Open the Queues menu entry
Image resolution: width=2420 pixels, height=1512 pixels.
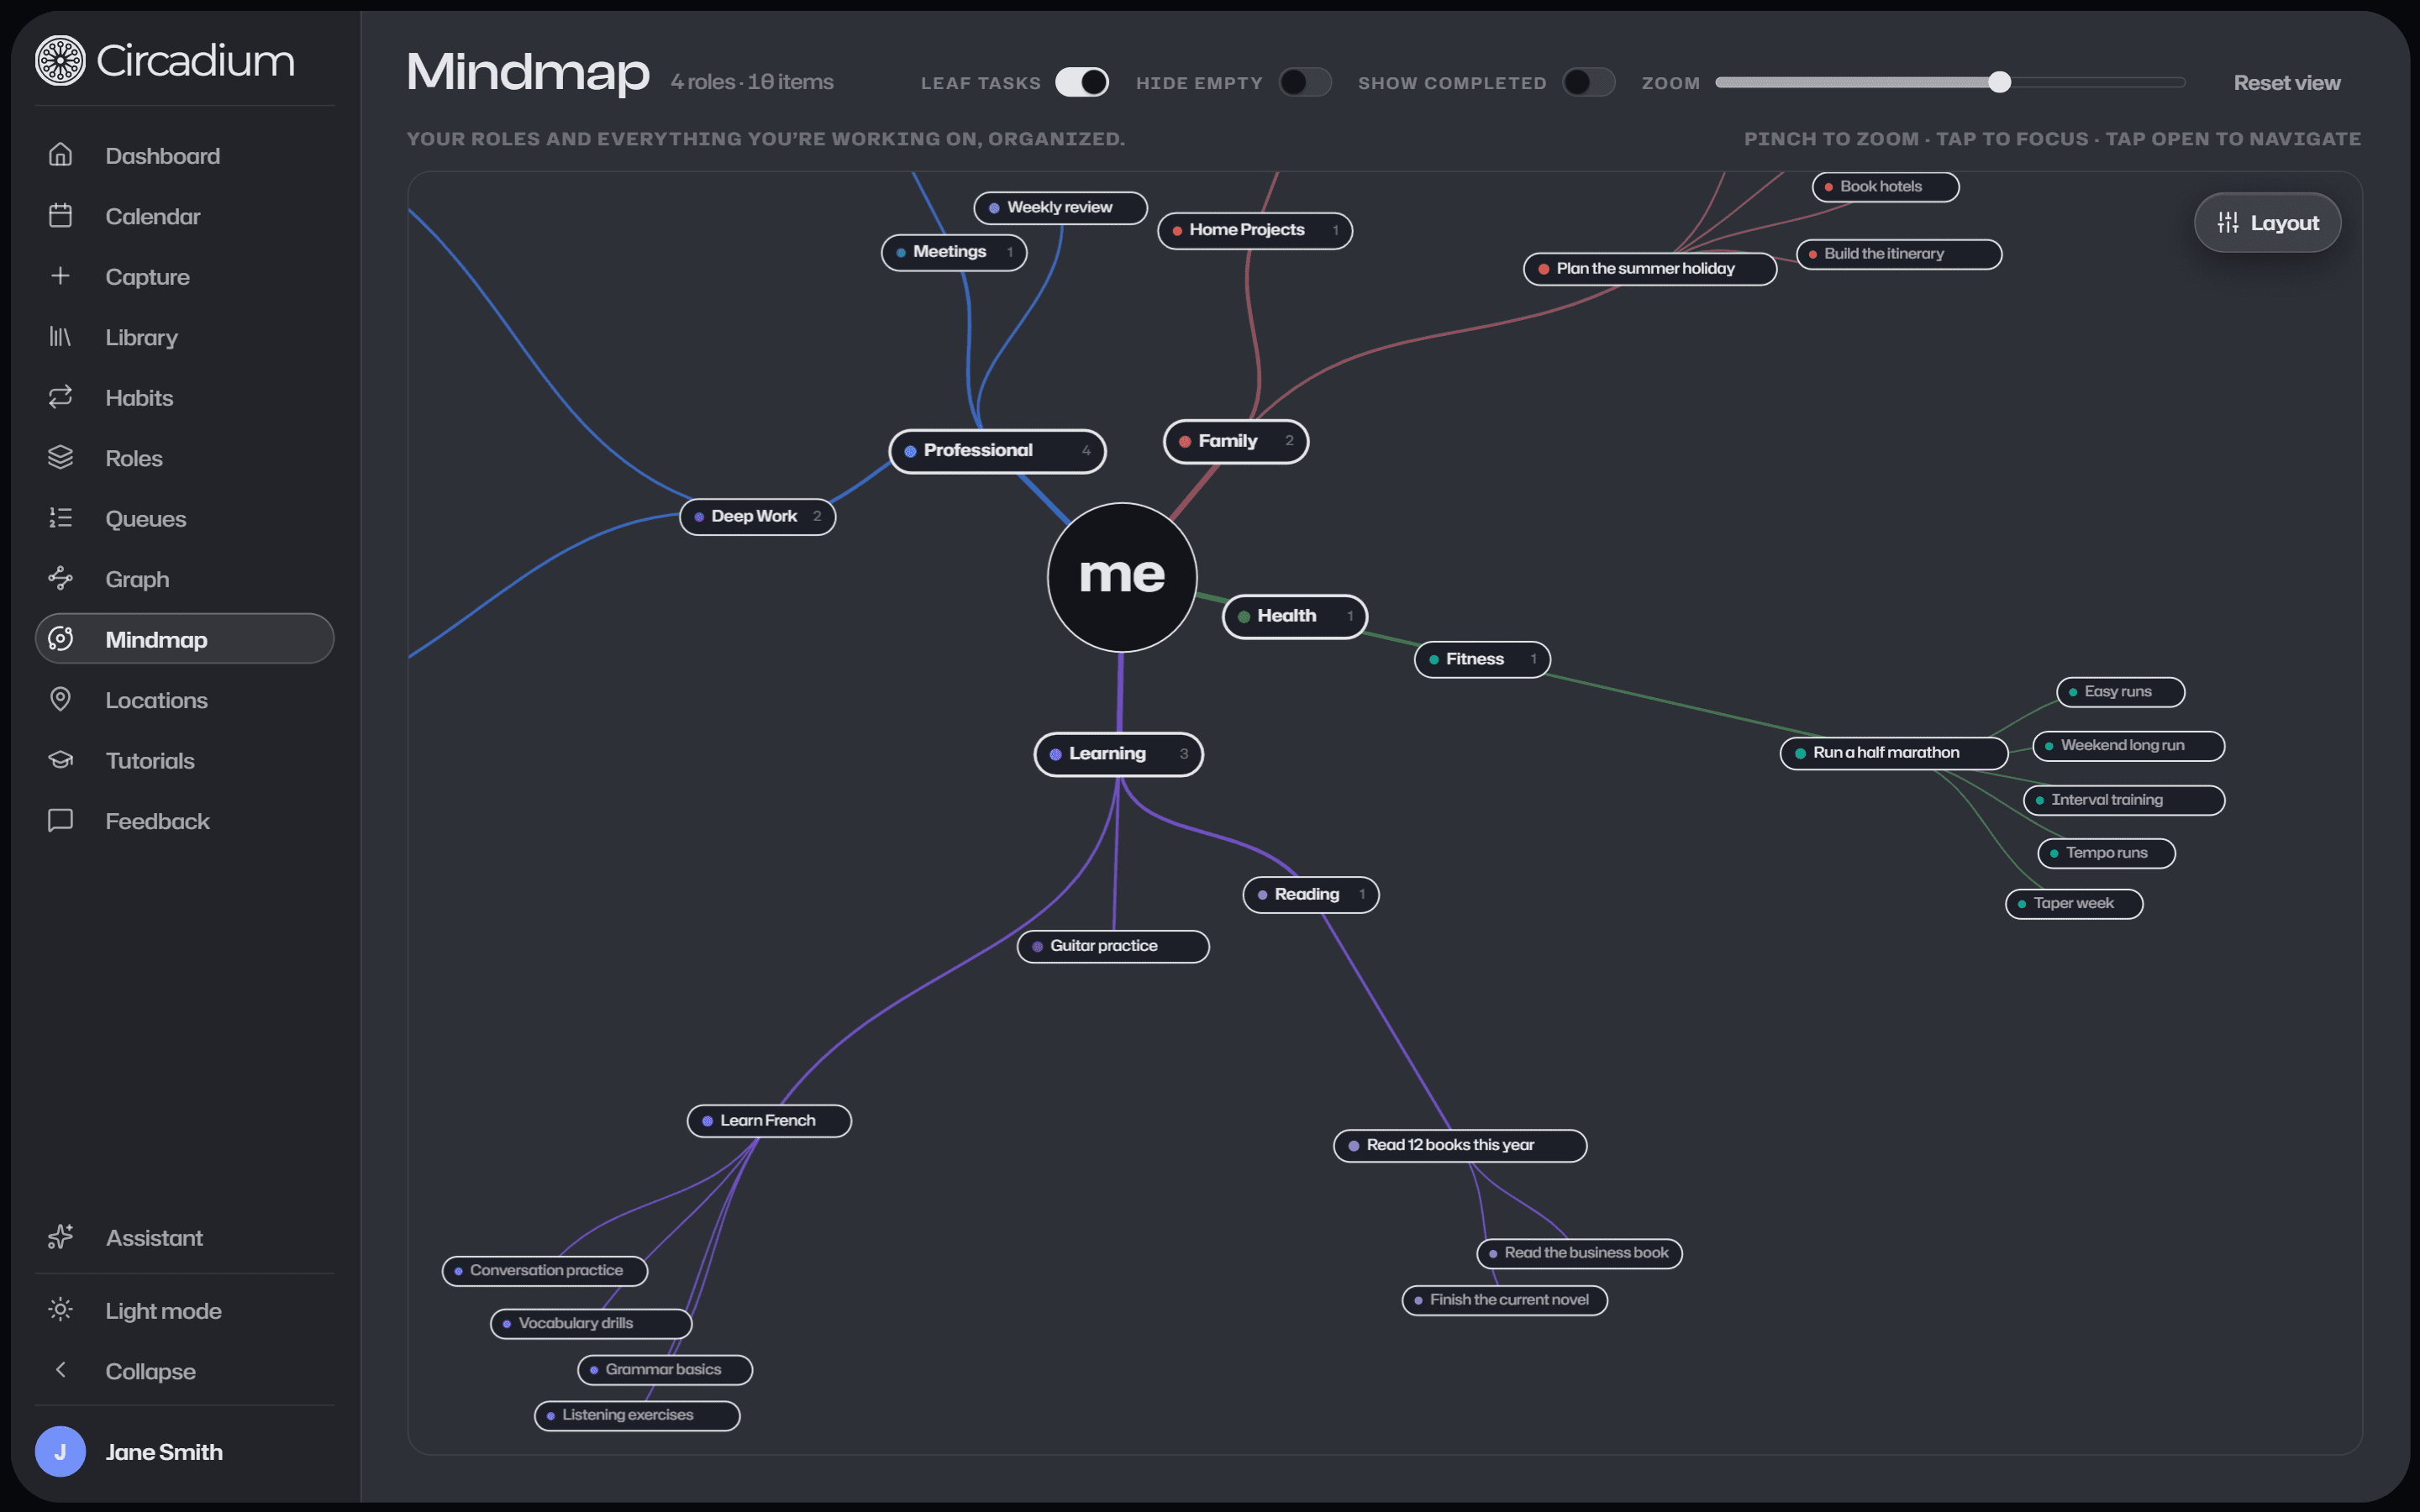pos(184,518)
